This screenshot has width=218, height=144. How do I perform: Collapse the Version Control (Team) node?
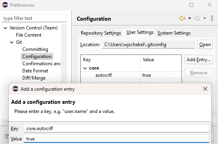(x=6, y=28)
